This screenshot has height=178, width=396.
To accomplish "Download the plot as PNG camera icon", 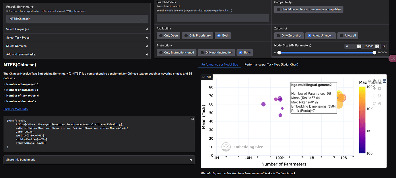I will [x=370, y=81].
